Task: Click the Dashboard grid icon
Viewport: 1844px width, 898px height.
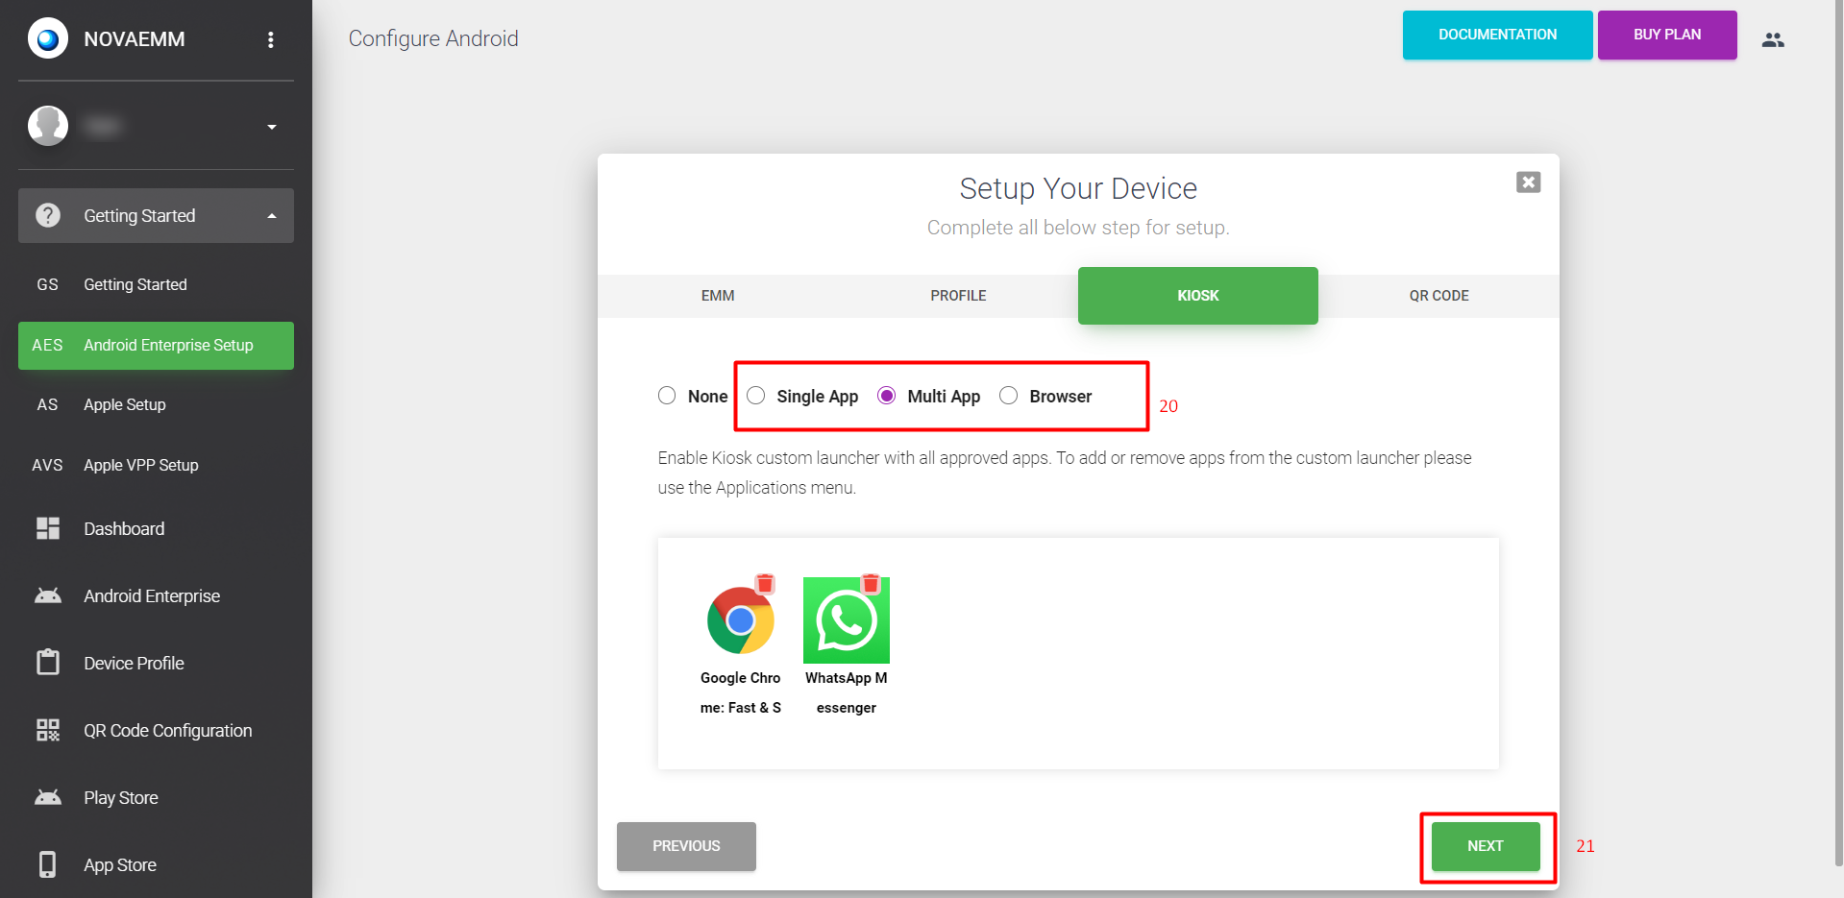Action: click(48, 528)
